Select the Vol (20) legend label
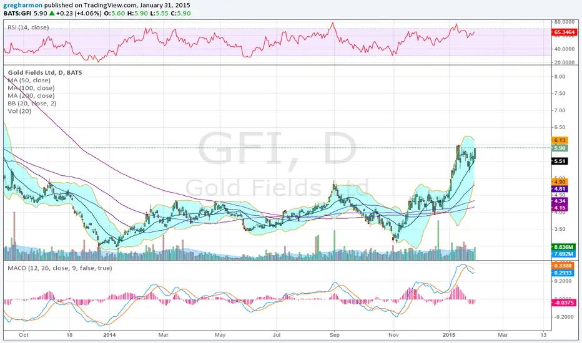The image size is (582, 343). pos(20,111)
